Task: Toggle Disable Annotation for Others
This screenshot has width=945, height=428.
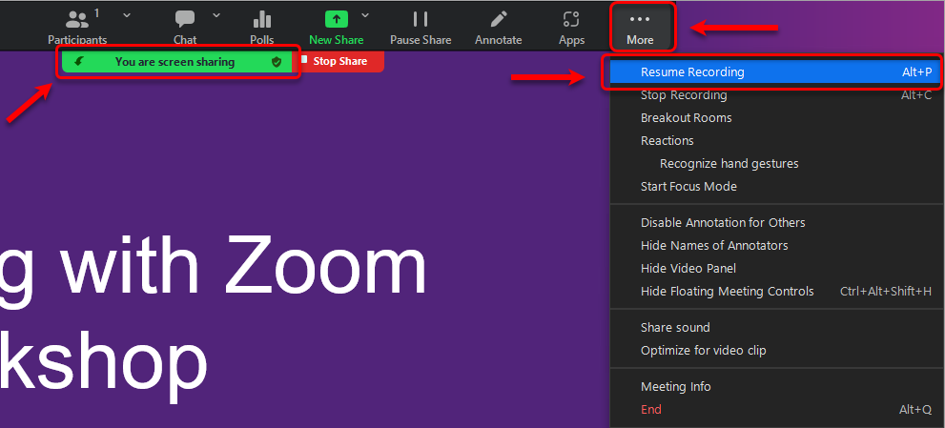Action: 774,223
